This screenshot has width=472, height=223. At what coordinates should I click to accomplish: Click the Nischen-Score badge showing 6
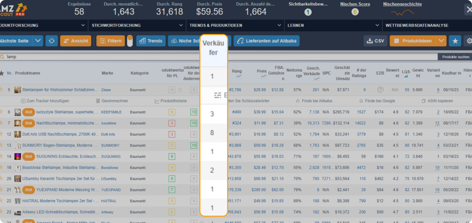[355, 12]
